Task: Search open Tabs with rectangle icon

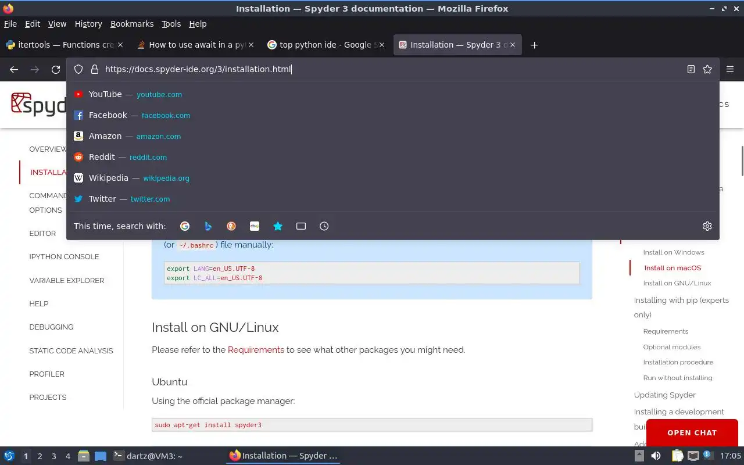Action: tap(301, 226)
